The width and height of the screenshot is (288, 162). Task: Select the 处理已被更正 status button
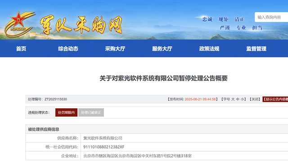(91, 112)
